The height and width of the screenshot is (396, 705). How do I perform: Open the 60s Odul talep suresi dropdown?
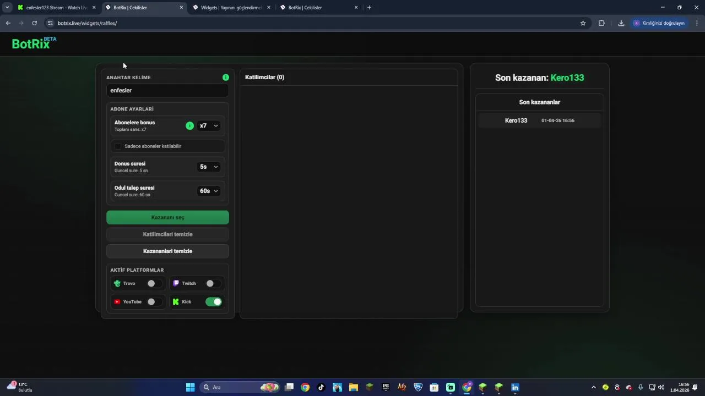[x=209, y=191]
